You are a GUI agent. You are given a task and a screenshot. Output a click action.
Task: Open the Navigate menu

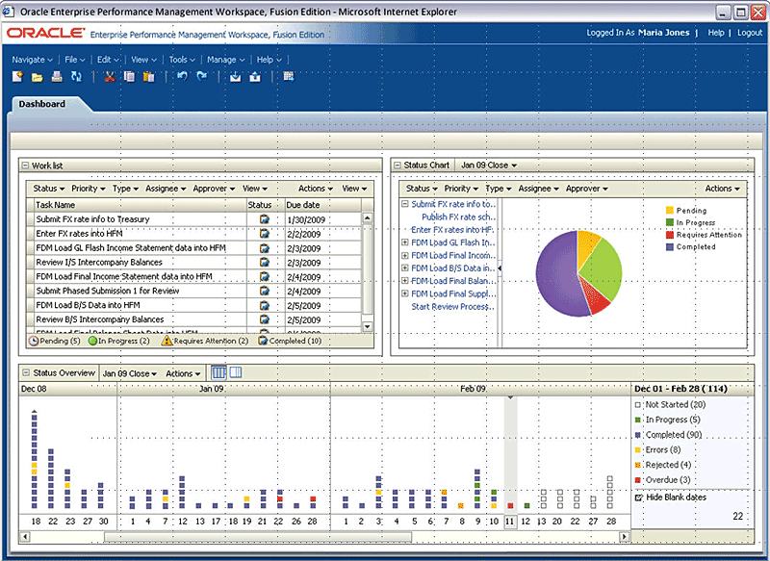tap(32, 60)
